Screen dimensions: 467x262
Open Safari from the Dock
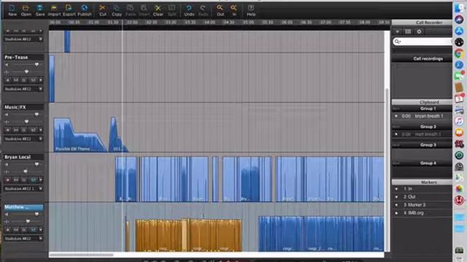pos(459,65)
